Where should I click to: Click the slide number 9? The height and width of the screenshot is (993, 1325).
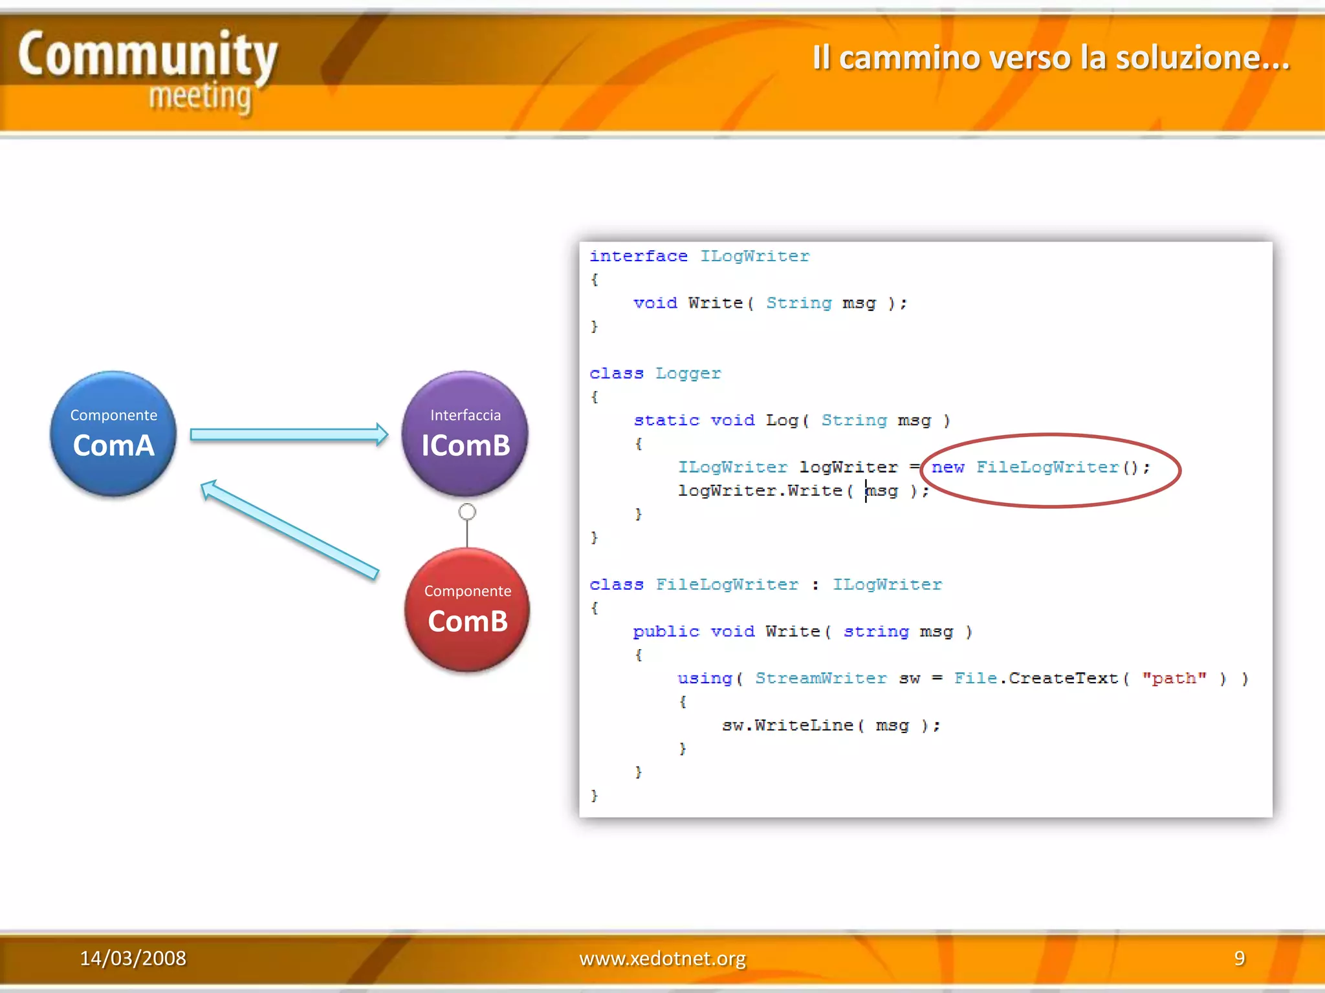click(1239, 958)
